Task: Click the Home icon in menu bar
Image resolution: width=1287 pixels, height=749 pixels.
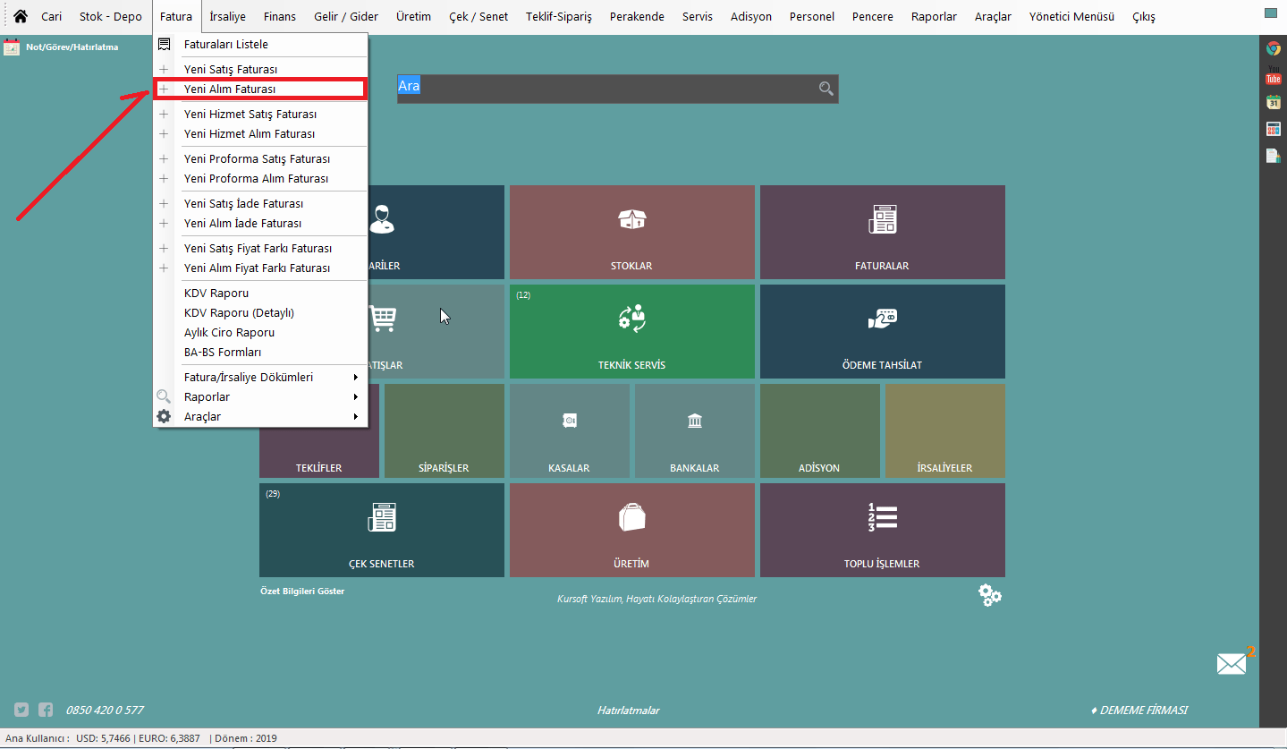Action: click(20, 16)
